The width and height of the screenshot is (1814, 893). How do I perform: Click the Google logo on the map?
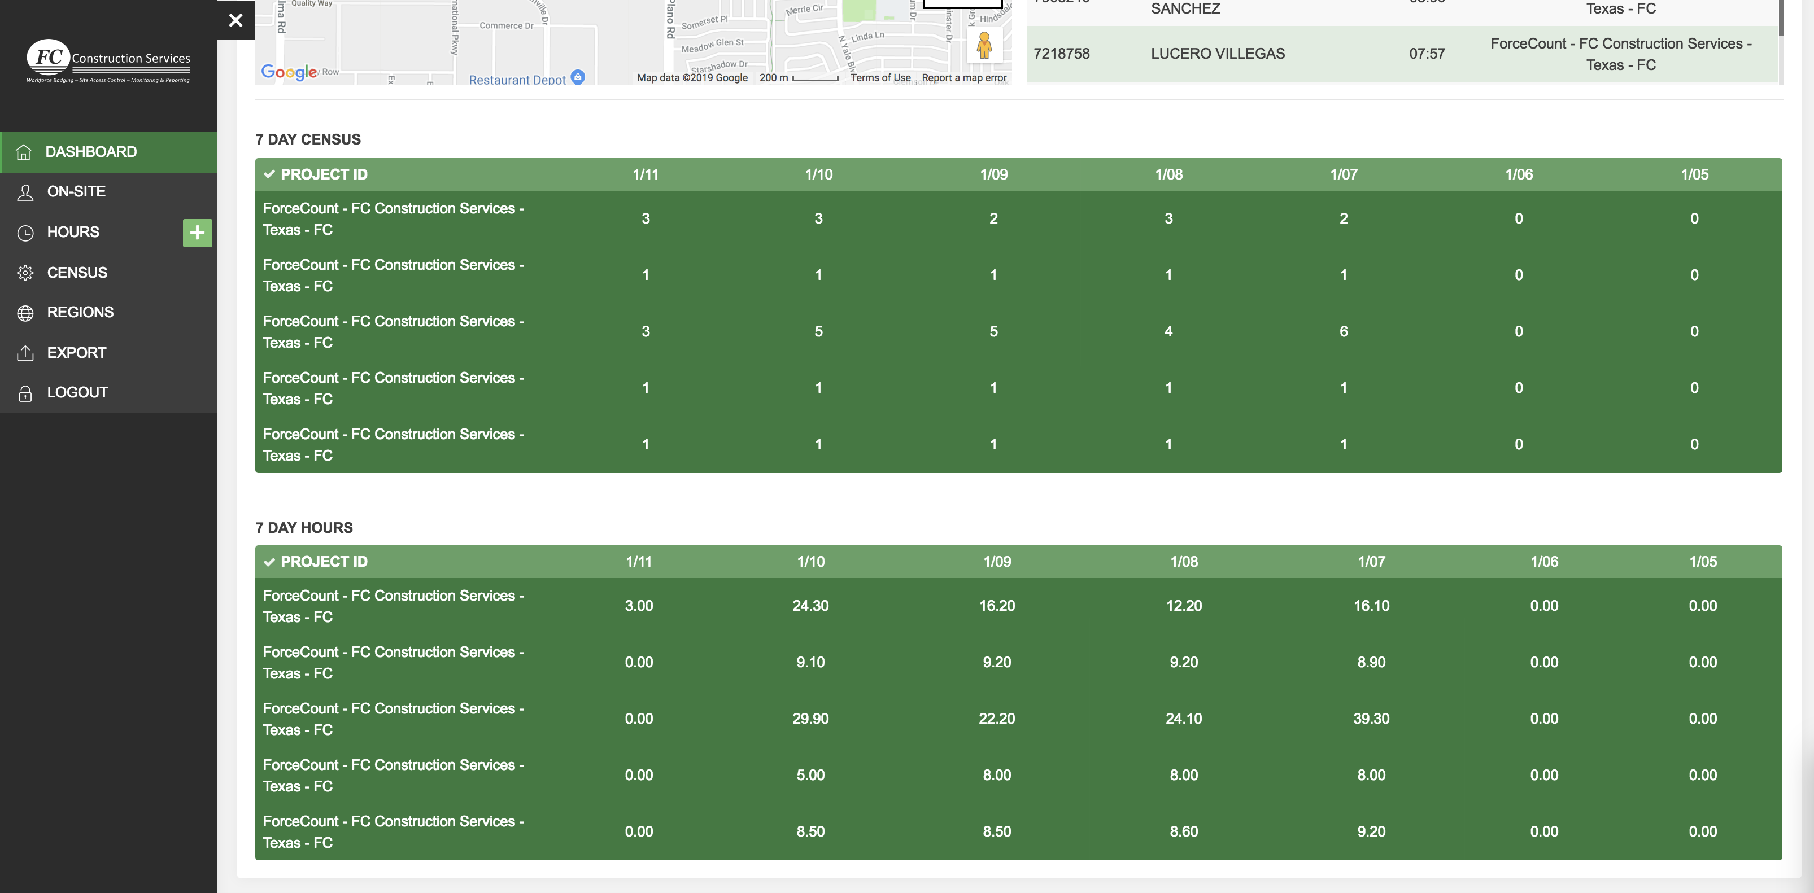289,72
